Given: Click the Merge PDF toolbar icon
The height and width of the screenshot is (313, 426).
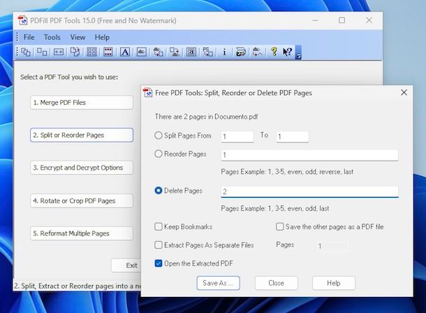Looking at the screenshot, I should (26, 52).
